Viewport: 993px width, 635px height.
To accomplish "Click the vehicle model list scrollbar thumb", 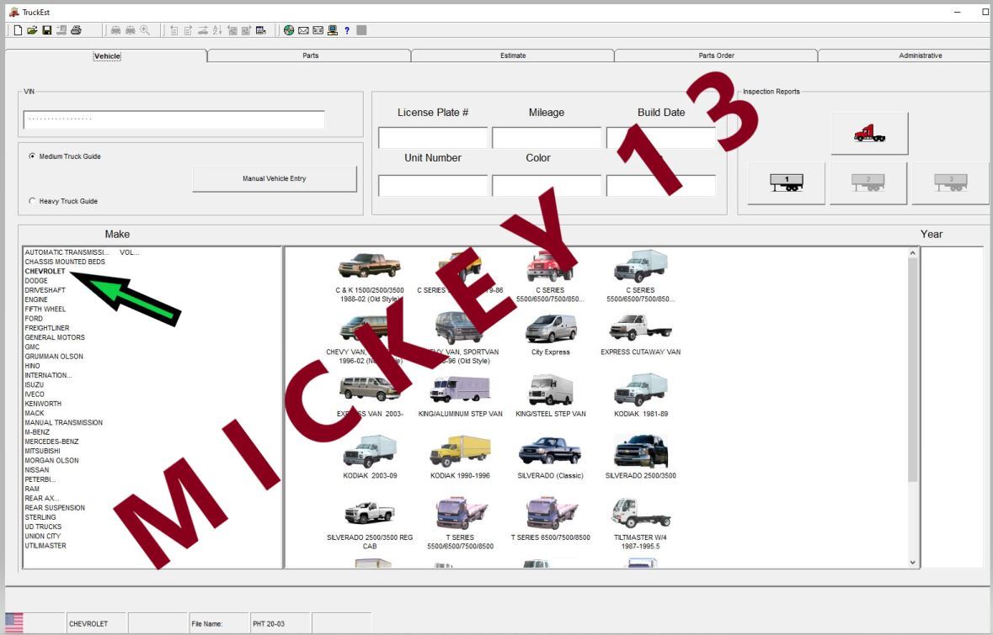I will coord(913,371).
